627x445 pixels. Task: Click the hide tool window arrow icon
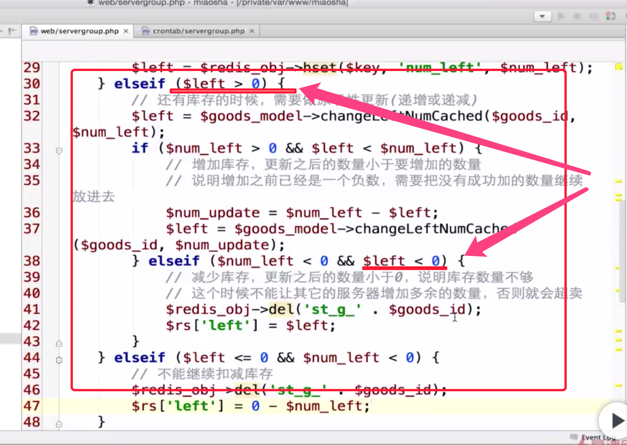(x=12, y=30)
